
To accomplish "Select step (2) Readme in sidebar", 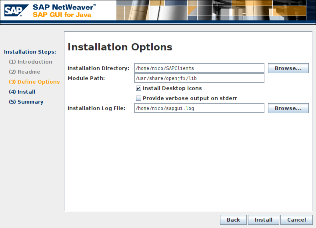I will coord(24,72).
